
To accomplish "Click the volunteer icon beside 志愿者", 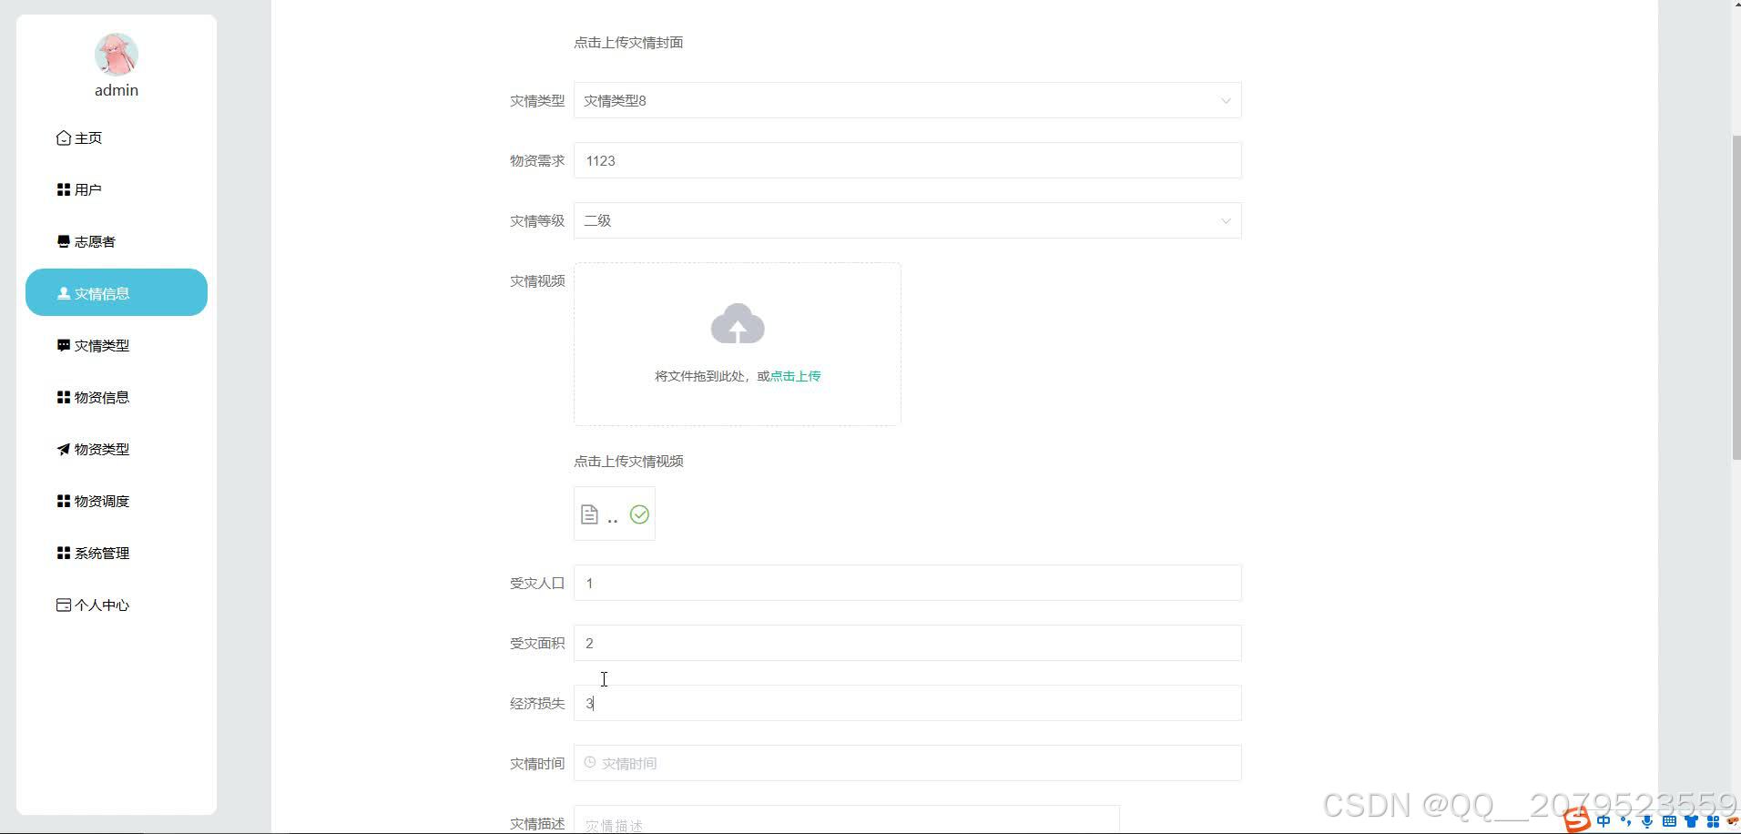I will pos(62,240).
